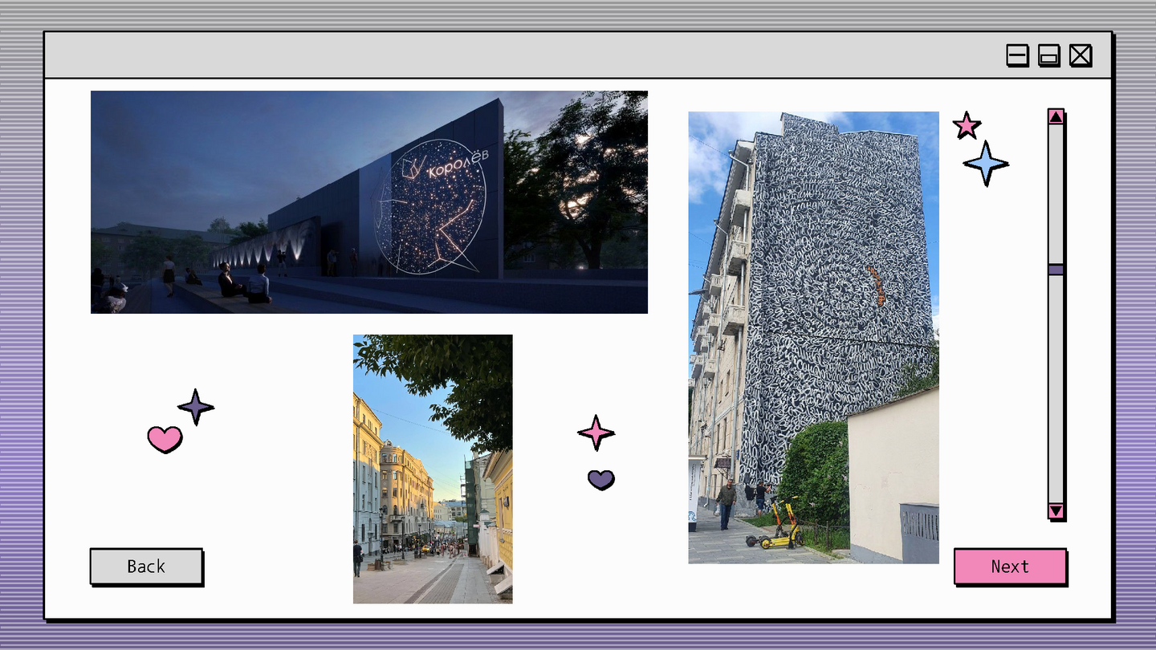Click the pink five-point star sticker

coord(967,125)
